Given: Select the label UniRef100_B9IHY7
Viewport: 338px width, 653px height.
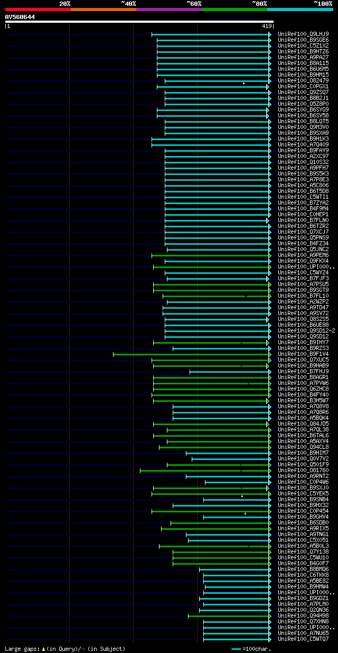Looking at the screenshot, I should 303,342.
